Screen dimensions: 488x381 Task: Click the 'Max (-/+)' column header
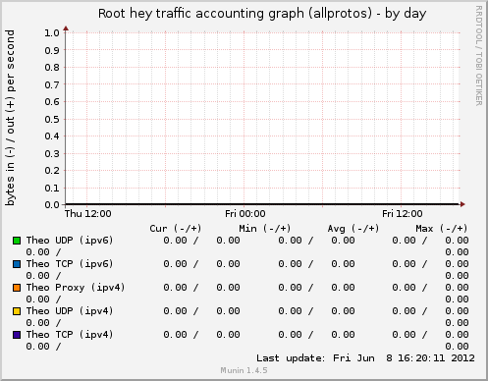point(442,229)
